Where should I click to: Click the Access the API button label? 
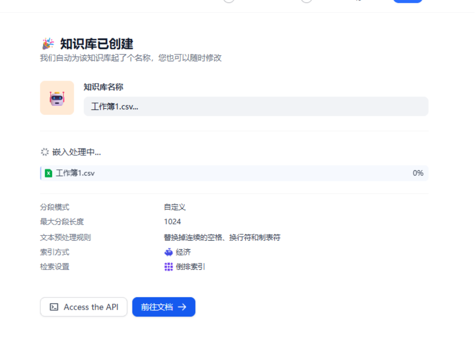pyautogui.click(x=91, y=307)
